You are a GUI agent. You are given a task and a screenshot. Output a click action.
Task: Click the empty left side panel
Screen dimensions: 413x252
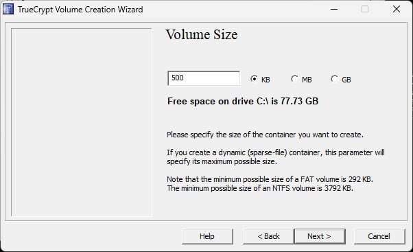click(x=82, y=122)
